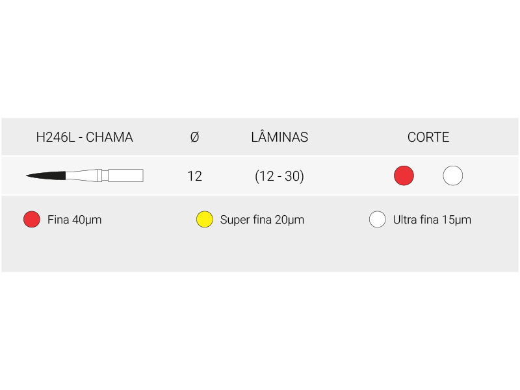Screen dimensions: 520x390
Task: Click the blank white area above the table
Action: [x=260, y=58]
